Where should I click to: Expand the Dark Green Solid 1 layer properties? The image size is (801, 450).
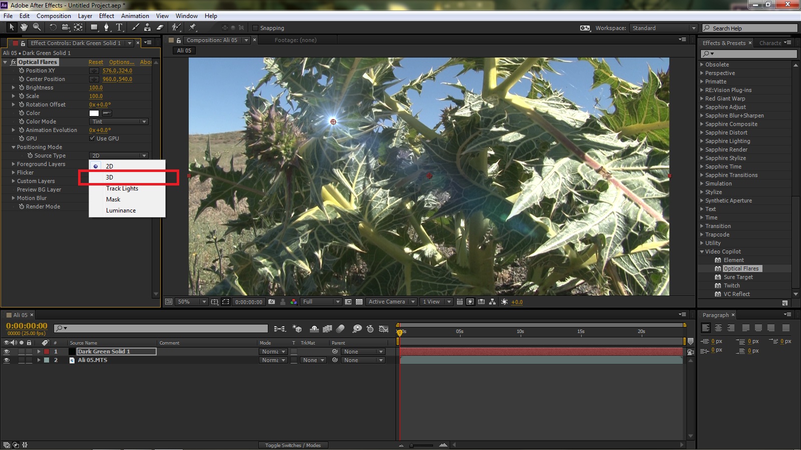(x=39, y=351)
